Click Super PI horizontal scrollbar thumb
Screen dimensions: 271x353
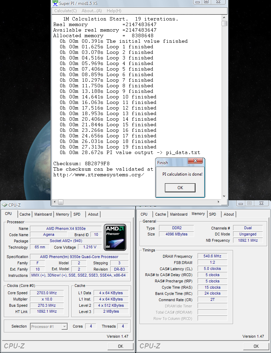[x=61, y=202]
